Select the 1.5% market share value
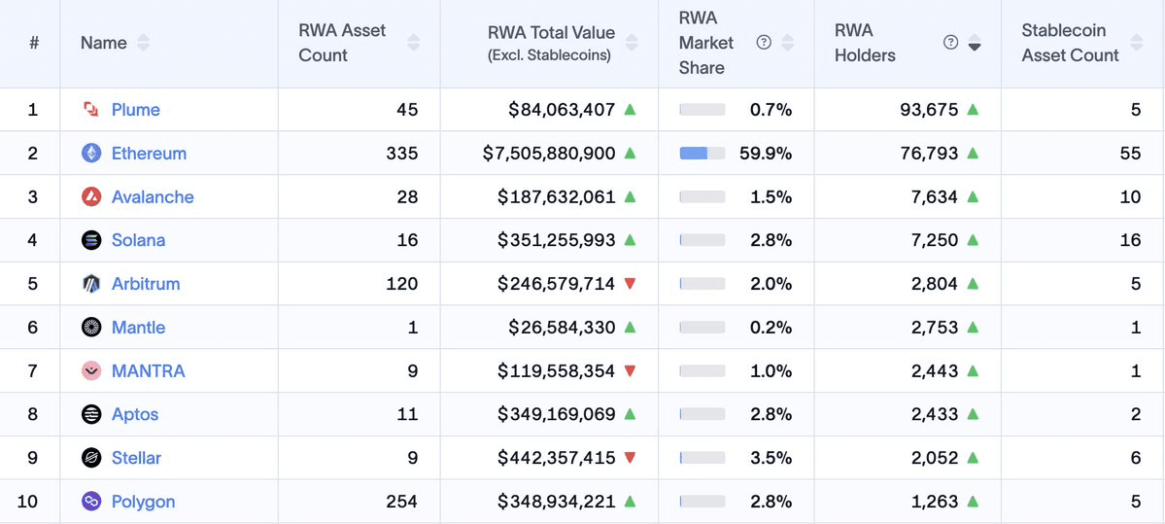This screenshot has width=1165, height=524. click(x=771, y=197)
